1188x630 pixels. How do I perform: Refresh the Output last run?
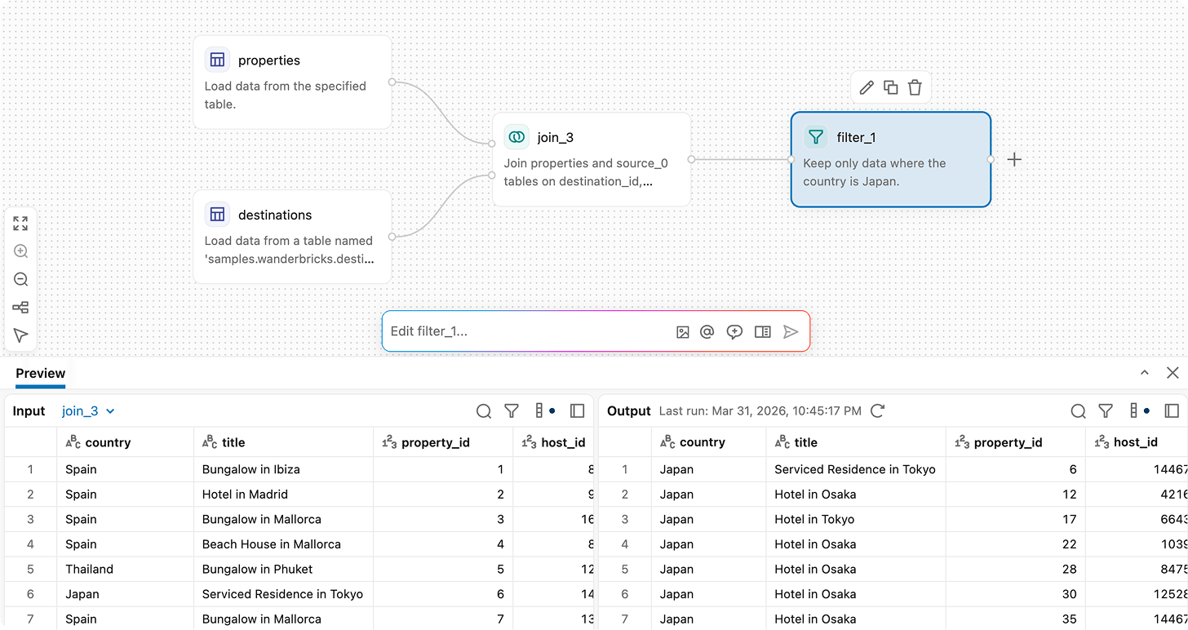(x=878, y=411)
